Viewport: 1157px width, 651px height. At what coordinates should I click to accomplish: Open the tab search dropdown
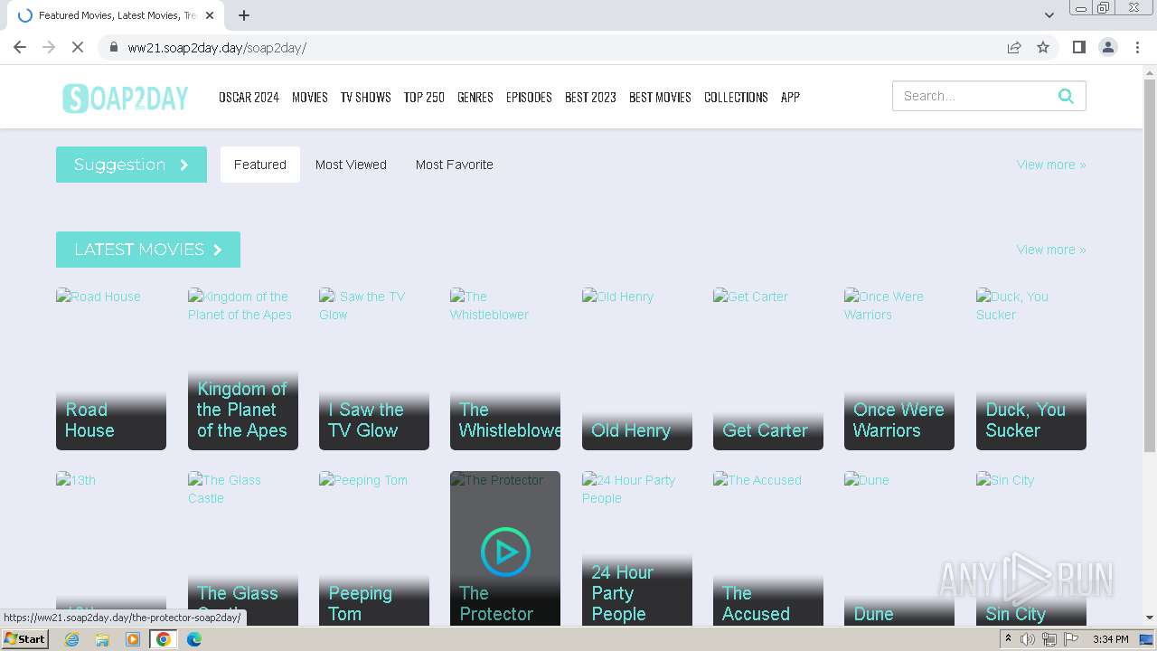click(1049, 14)
